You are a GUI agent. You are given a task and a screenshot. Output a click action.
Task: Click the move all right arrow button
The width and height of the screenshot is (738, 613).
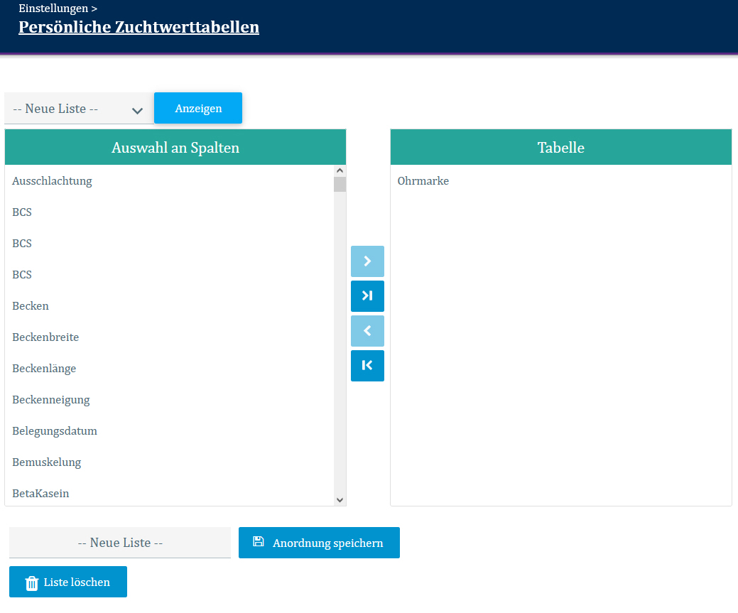[367, 296]
